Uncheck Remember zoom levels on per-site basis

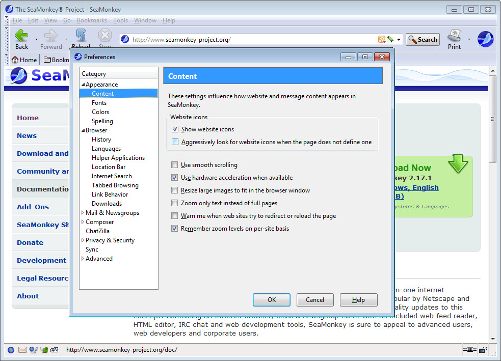tap(174, 229)
